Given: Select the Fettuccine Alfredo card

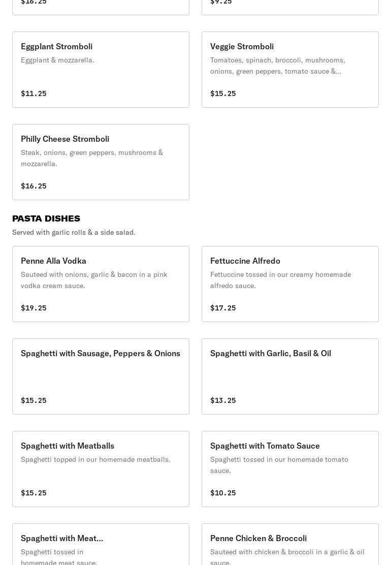Looking at the screenshot, I should click(290, 284).
